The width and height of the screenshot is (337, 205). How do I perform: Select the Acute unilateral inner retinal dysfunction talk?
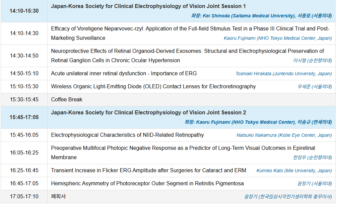tap(124, 74)
